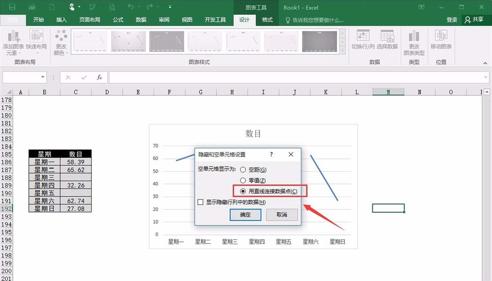This screenshot has height=281, width=492.
Task: Click row header 192
Action: [6, 209]
